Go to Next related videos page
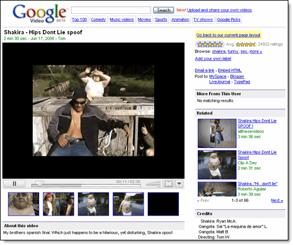This screenshot has width=293, height=245. click(277, 201)
